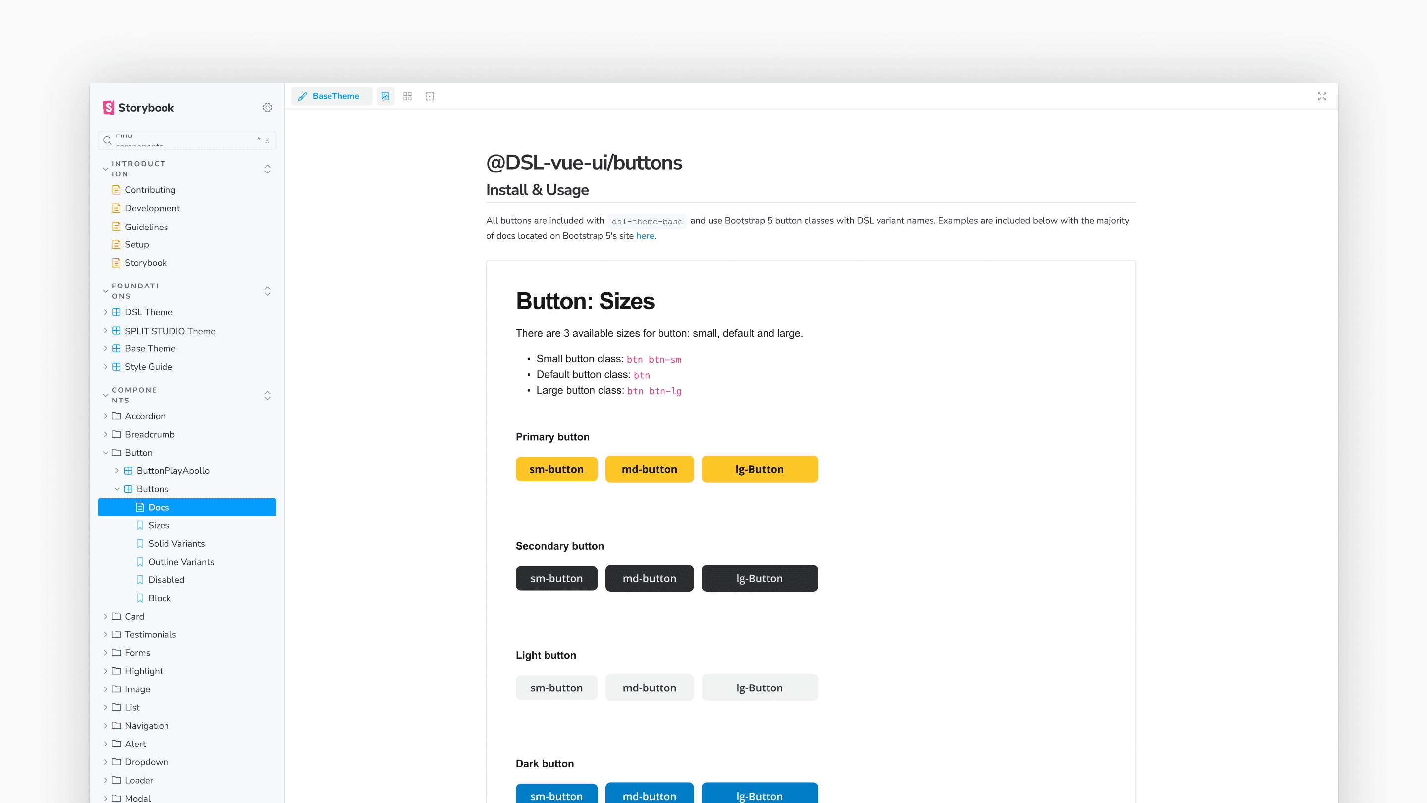Expand the ButtonPlayApollo component
The height and width of the screenshot is (803, 1427).
(x=117, y=471)
